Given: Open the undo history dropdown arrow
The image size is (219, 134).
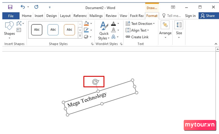Looking at the screenshot, I should pos(28,7).
